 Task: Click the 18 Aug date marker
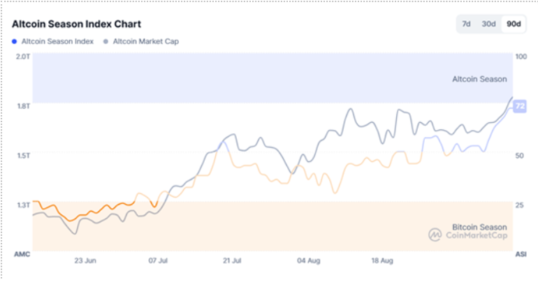(382, 260)
